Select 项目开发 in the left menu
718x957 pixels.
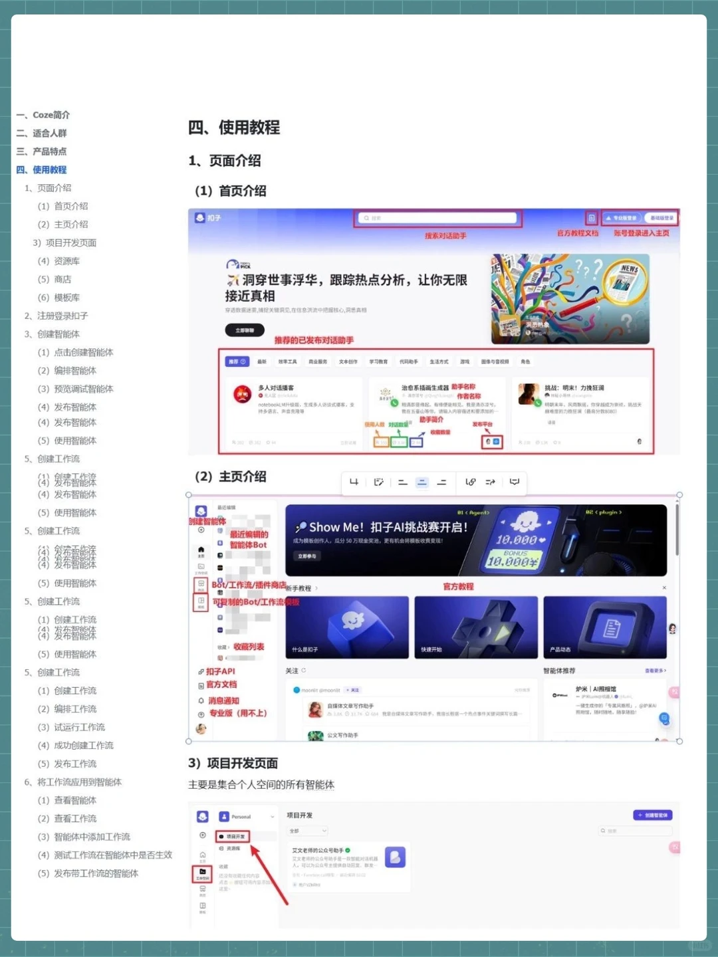click(x=233, y=836)
